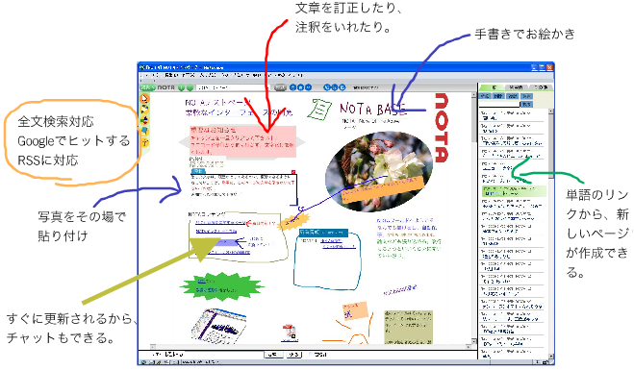Switch to the middle gray tab in right panel
Viewport: 634px width, 370px height.
tap(517, 87)
